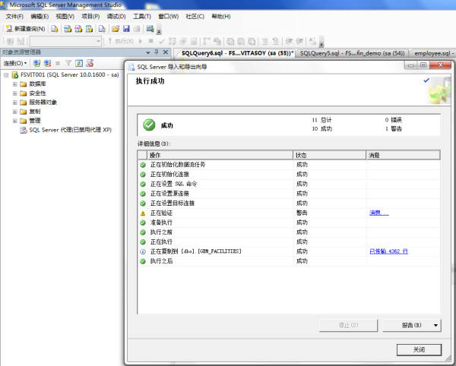Open the 连接(O) dropdown

coord(15,63)
